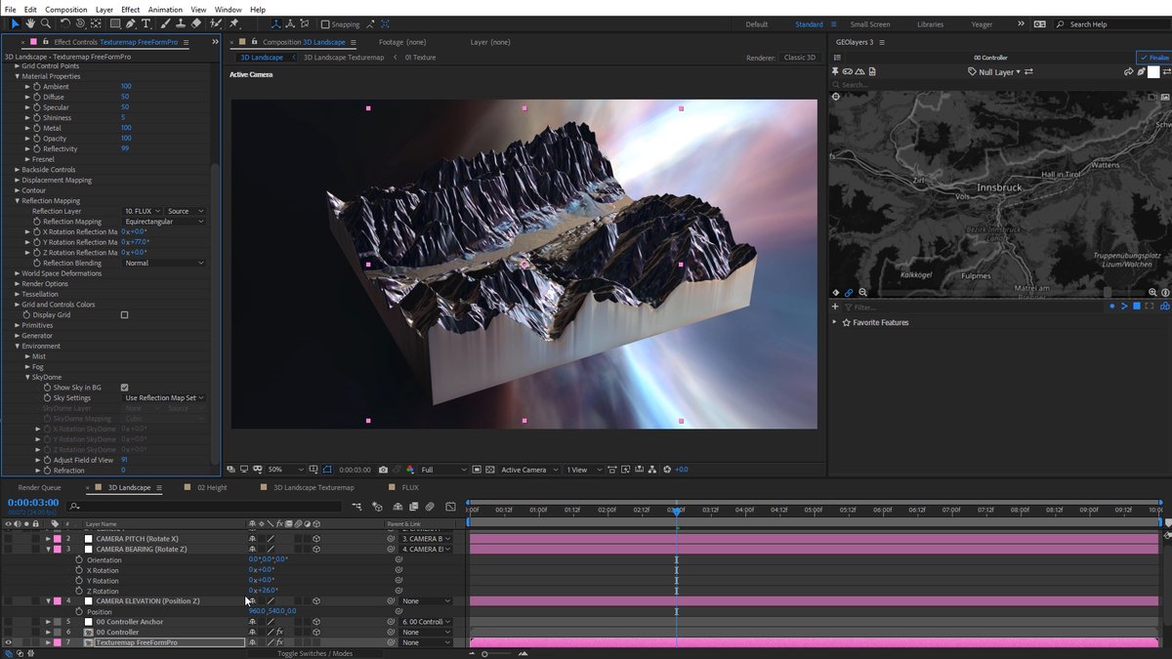The width and height of the screenshot is (1172, 659).
Task: Expand the Fog group
Action: [27, 366]
